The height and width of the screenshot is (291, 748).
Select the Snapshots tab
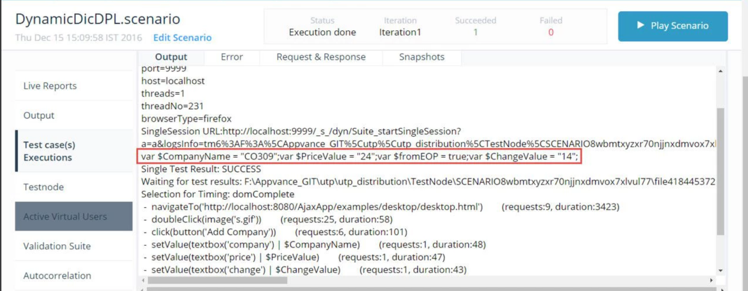(x=422, y=57)
